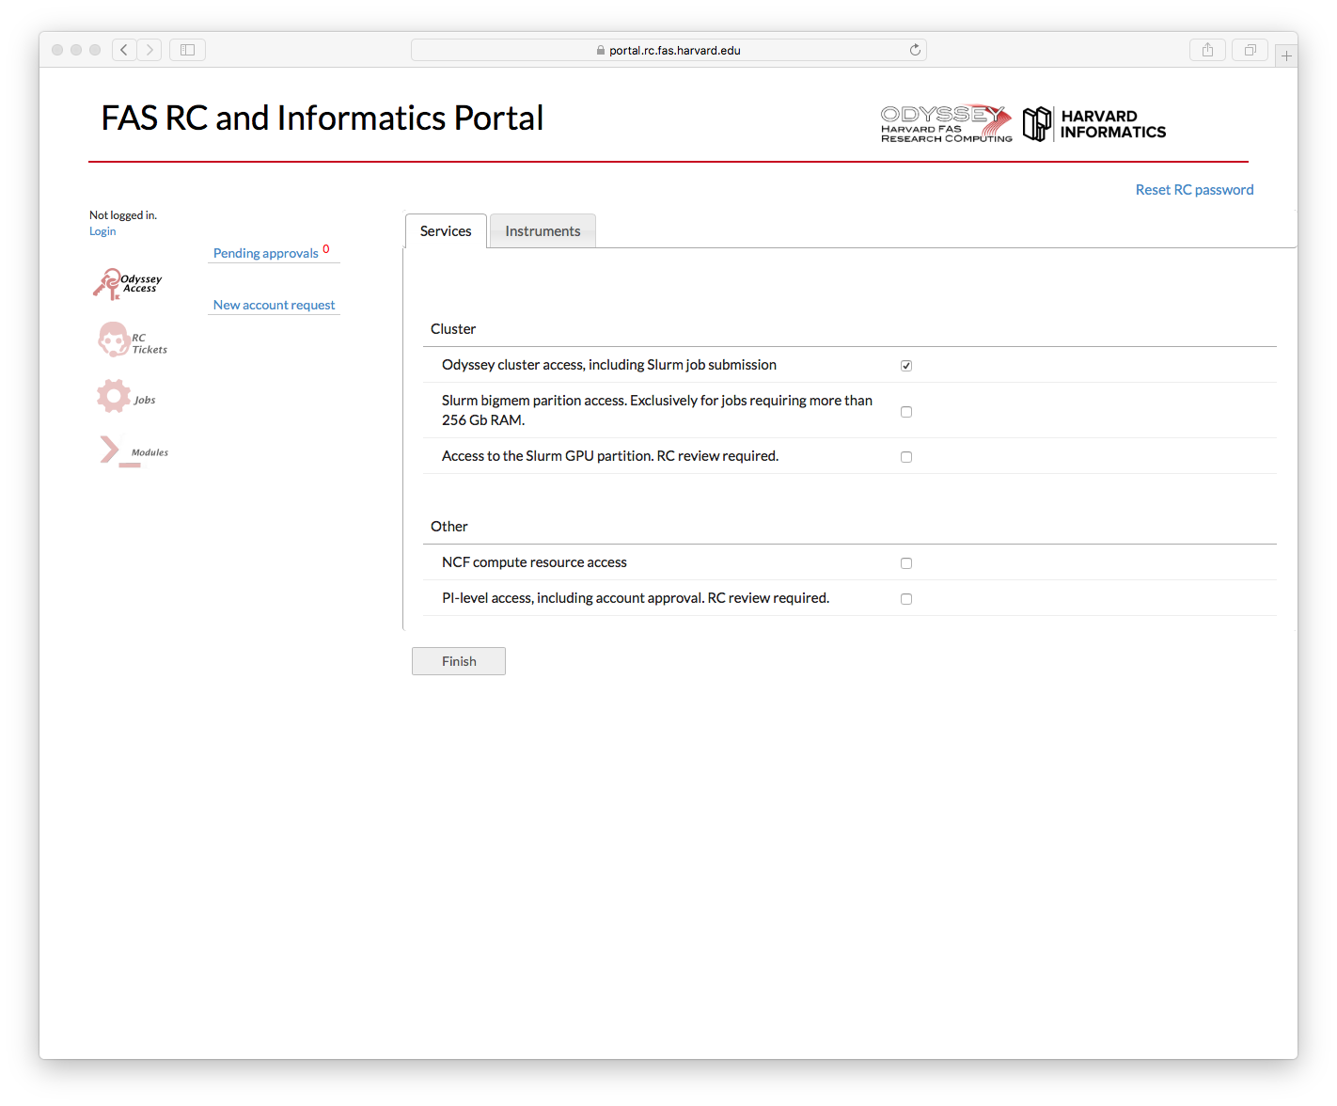Open the New account request link

pos(274,305)
